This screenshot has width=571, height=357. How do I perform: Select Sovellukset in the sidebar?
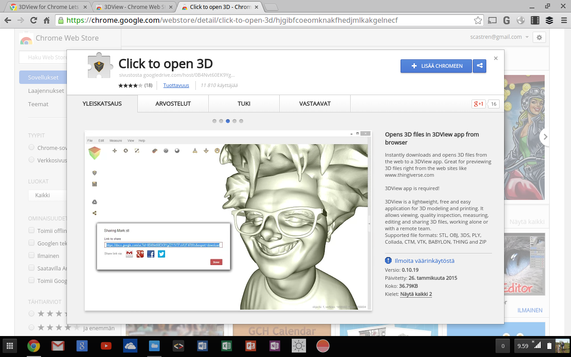tap(43, 77)
